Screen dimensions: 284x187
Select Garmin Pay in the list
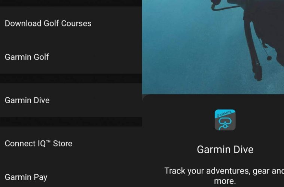point(71,177)
